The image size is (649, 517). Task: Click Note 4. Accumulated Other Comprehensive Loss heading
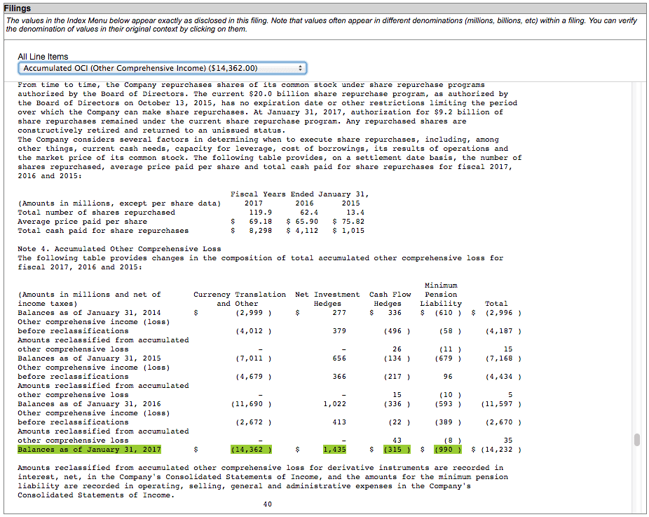click(x=119, y=249)
